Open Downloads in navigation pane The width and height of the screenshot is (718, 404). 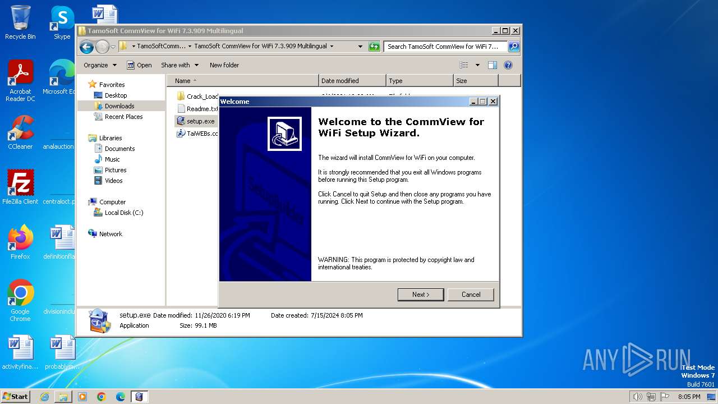[114, 106]
